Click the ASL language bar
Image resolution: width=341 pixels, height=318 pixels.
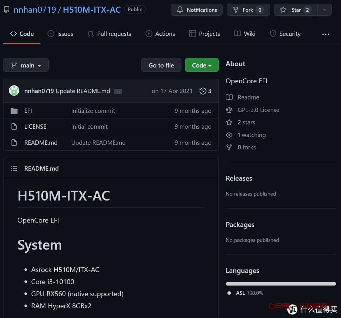(x=281, y=284)
